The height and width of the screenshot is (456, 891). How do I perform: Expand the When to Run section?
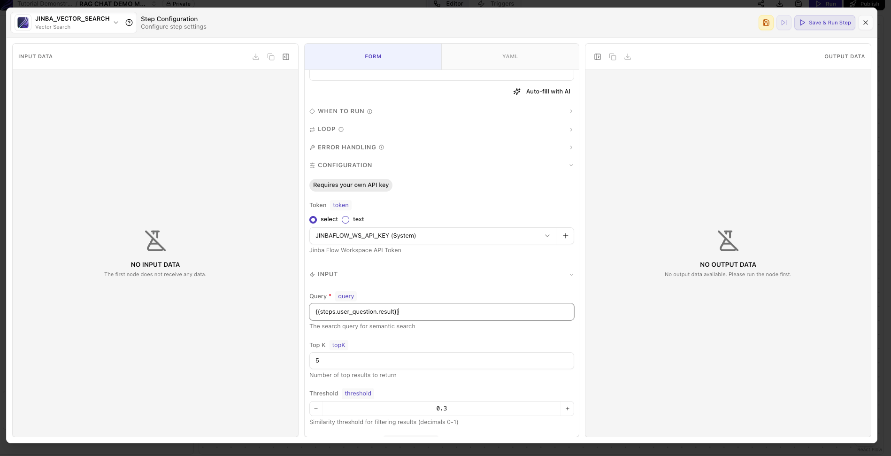point(441,111)
